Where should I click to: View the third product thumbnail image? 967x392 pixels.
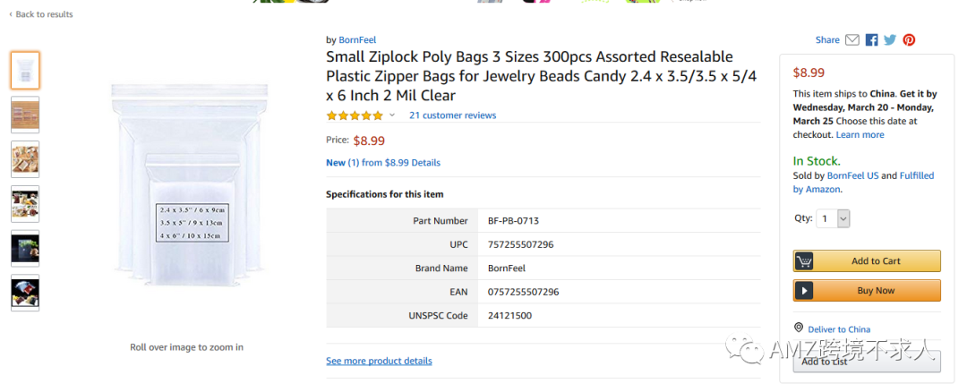25,158
